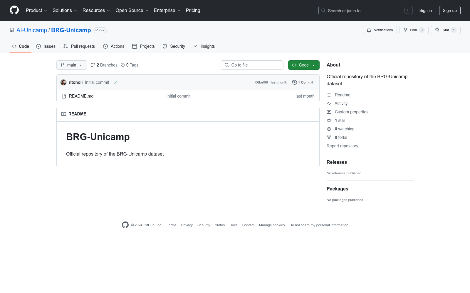Click Report repository
The image size is (470, 293).
[342, 146]
